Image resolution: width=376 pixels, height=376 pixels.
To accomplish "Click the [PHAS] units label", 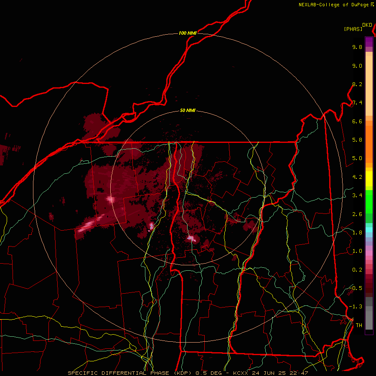I will 353,29.
